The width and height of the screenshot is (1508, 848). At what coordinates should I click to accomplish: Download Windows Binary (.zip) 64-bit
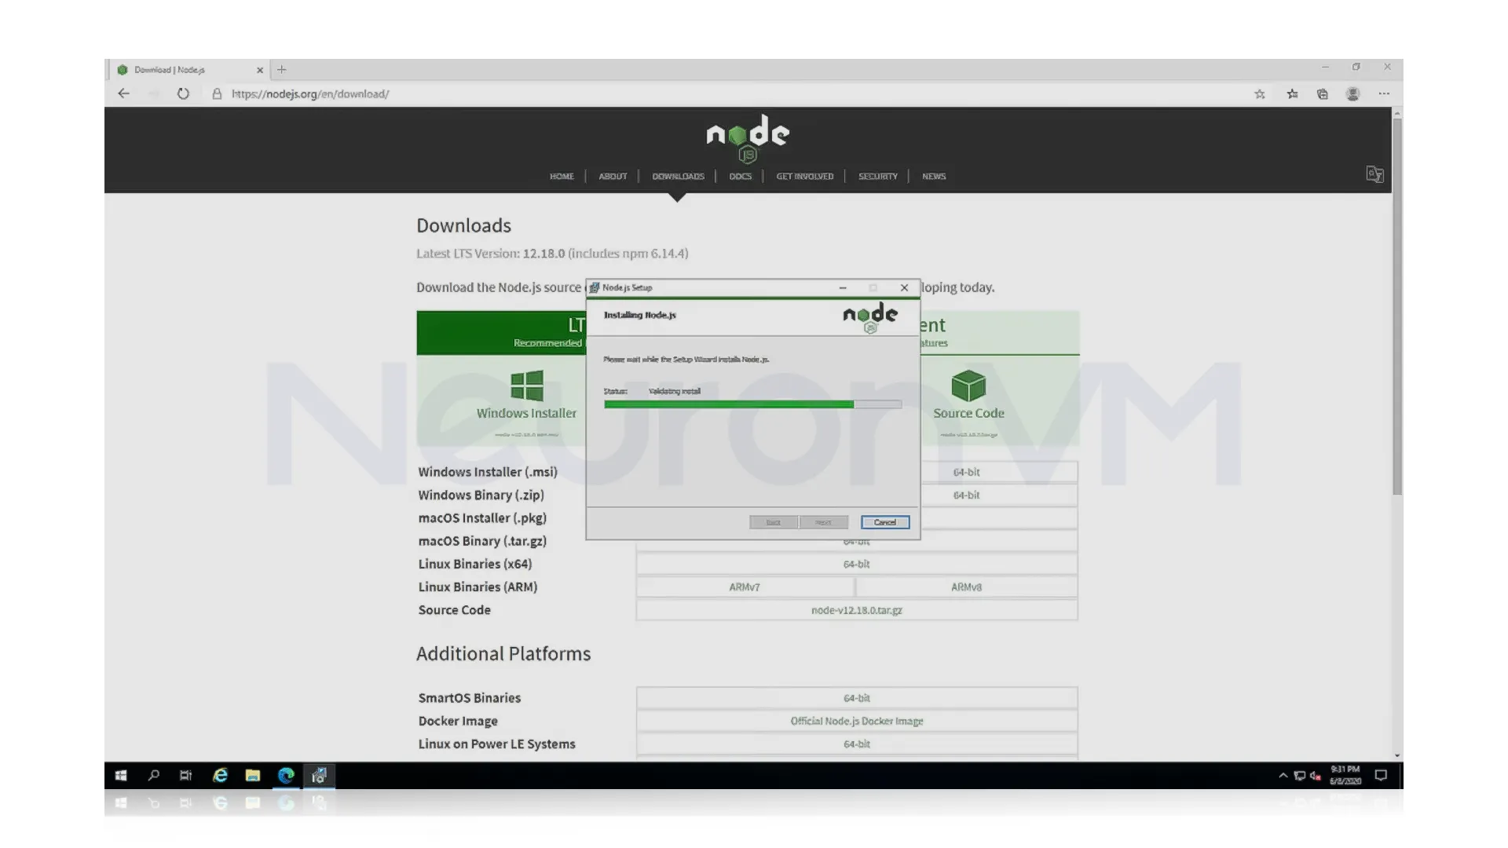point(966,495)
